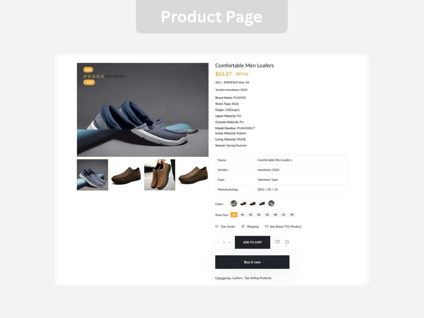The width and height of the screenshot is (424, 318).
Task: Decrease quantity with minus button
Action: pyautogui.click(x=218, y=243)
